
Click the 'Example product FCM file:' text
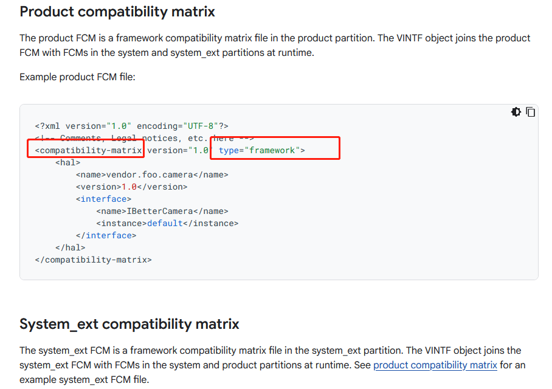pos(77,77)
